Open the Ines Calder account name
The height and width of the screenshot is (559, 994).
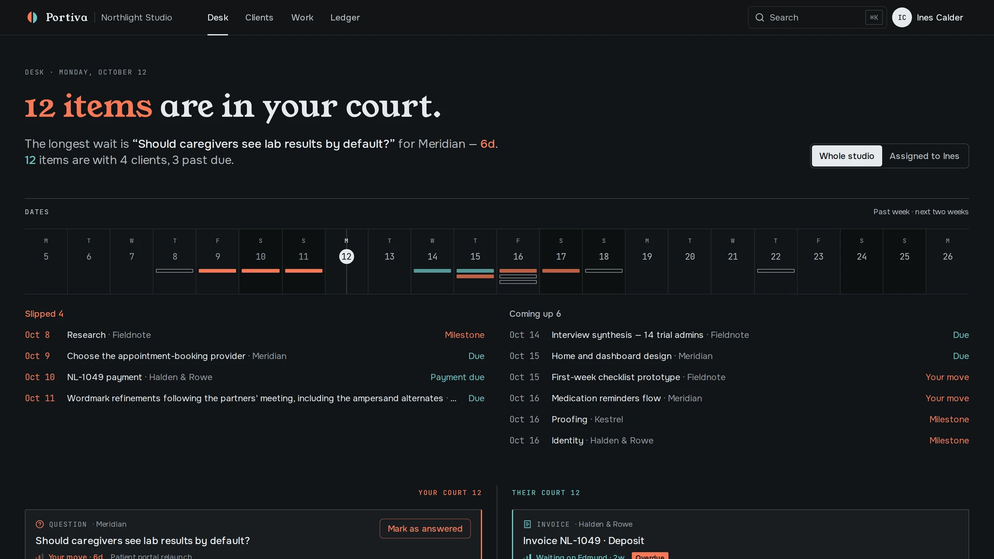point(940,18)
